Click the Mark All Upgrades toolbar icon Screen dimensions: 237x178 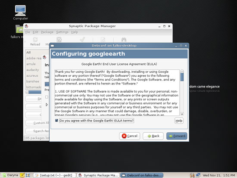(59, 40)
